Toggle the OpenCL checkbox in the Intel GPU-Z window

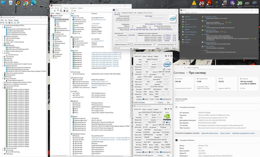pyautogui.click(x=143, y=99)
